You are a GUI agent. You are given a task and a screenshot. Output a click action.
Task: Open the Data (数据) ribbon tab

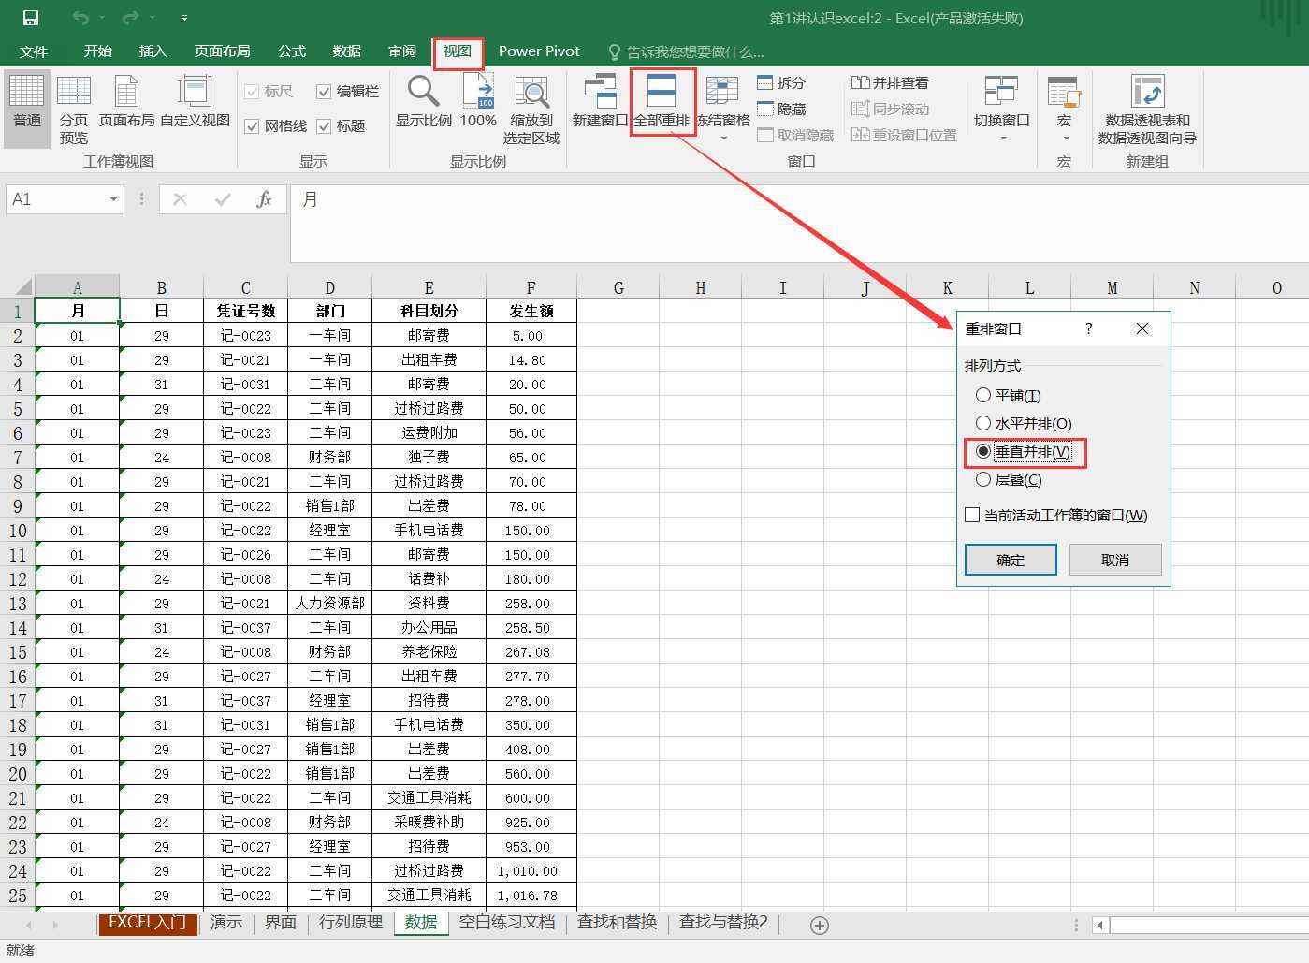[346, 51]
